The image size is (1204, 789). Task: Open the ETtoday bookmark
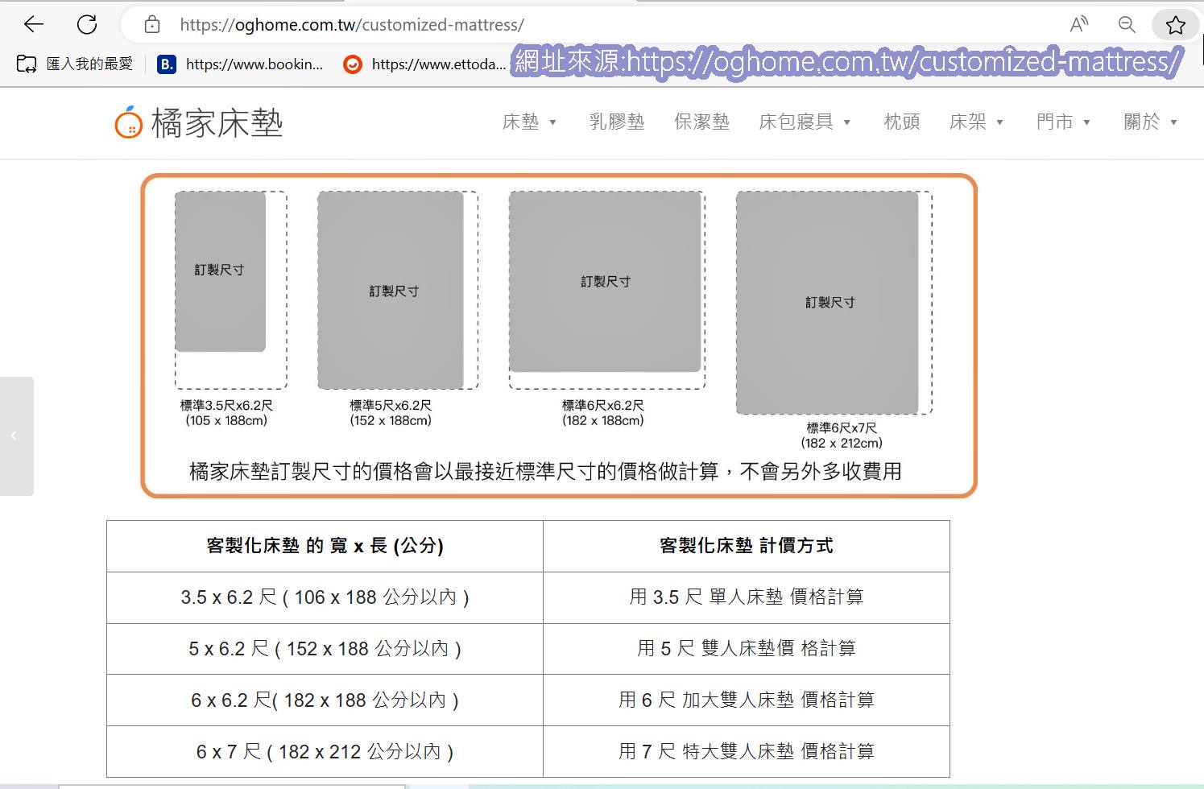(424, 64)
